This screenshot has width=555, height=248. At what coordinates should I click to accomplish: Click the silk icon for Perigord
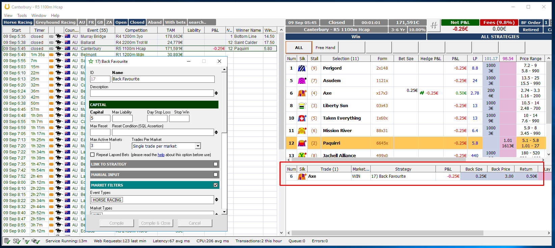(302, 68)
